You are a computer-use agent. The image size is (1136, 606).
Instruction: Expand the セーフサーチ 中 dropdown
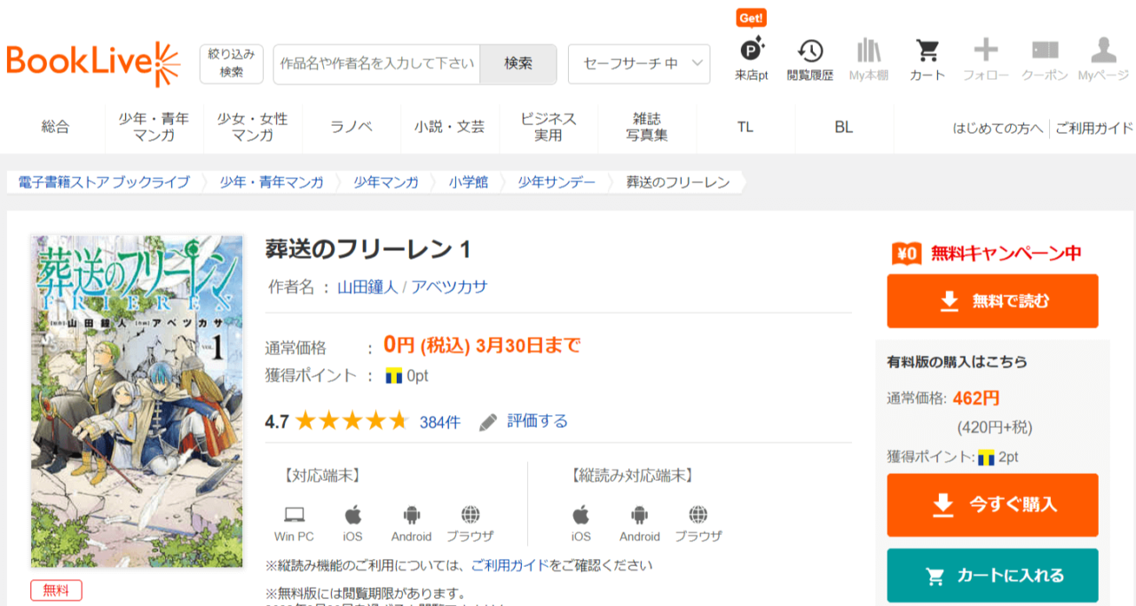tap(638, 64)
